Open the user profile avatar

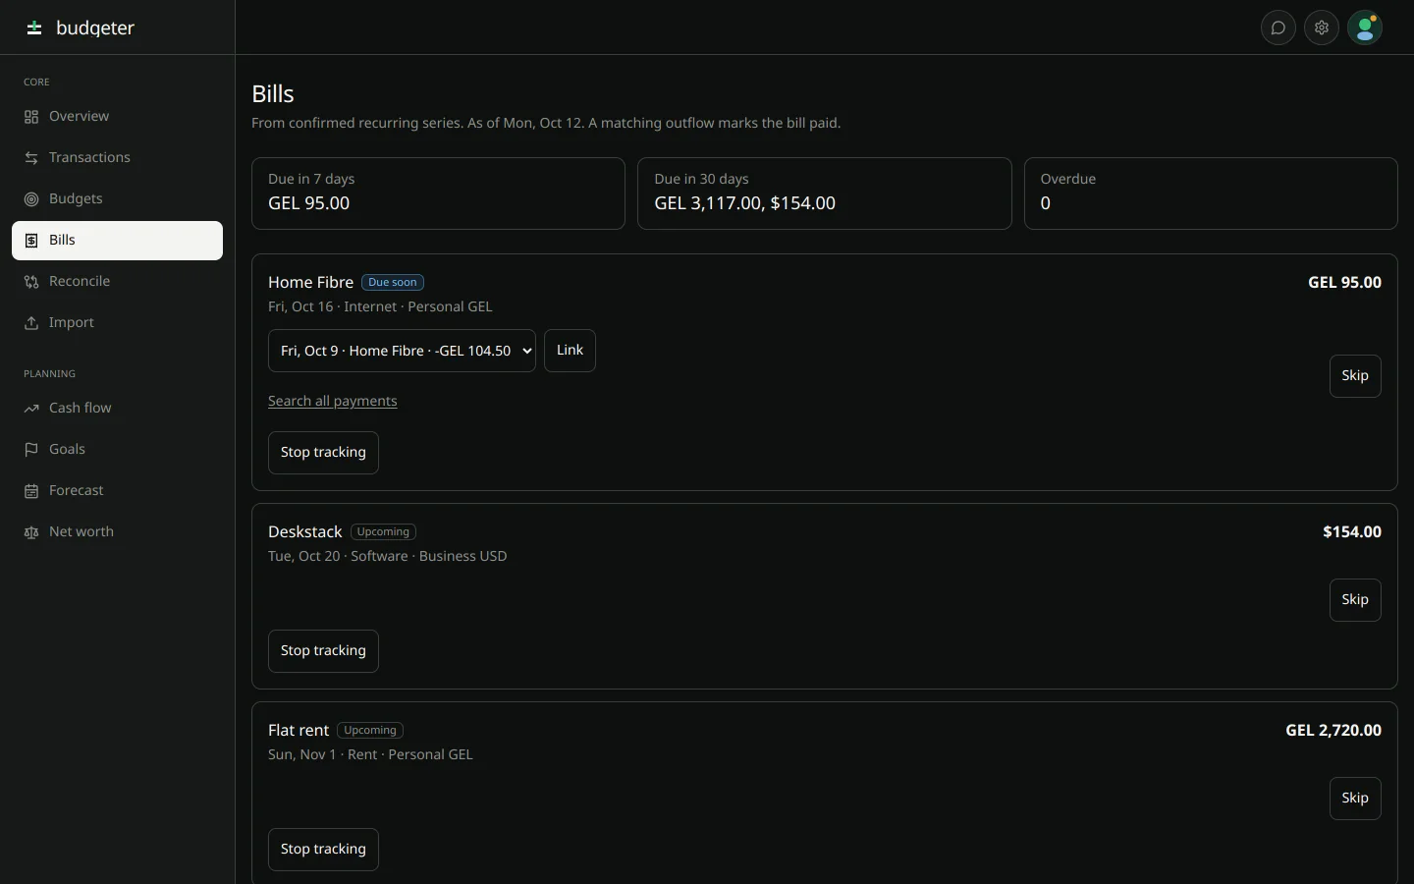[x=1365, y=28]
